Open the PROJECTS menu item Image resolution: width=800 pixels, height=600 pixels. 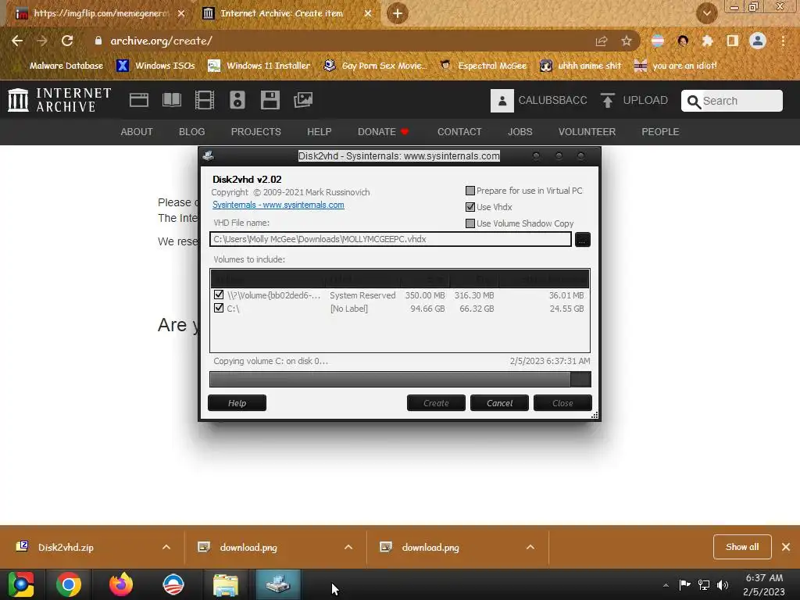(256, 131)
